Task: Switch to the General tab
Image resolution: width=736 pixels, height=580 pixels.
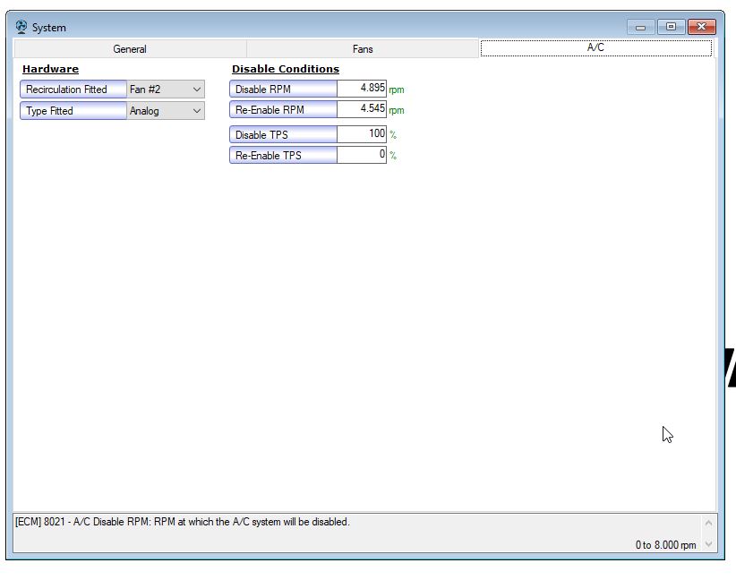Action: click(130, 49)
